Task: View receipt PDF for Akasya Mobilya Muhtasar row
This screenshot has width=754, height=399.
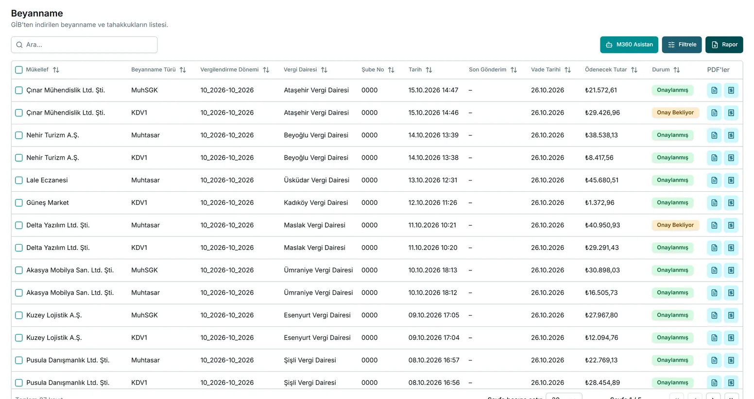Action: click(731, 293)
